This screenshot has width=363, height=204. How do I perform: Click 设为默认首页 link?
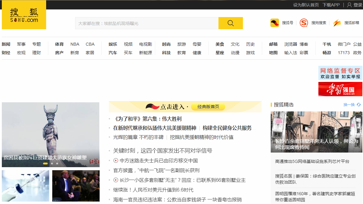pyautogui.click(x=306, y=5)
